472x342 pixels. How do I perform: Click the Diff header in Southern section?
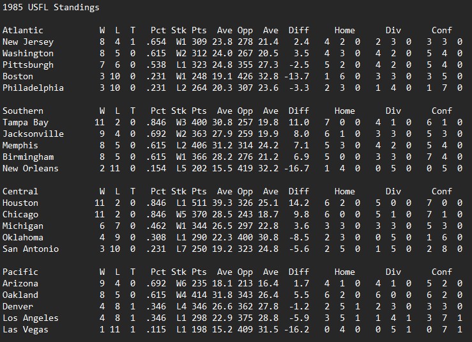[298, 111]
